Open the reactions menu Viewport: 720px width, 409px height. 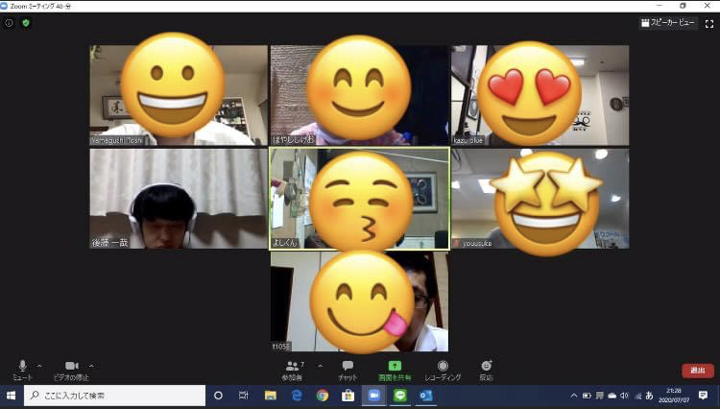tap(487, 370)
